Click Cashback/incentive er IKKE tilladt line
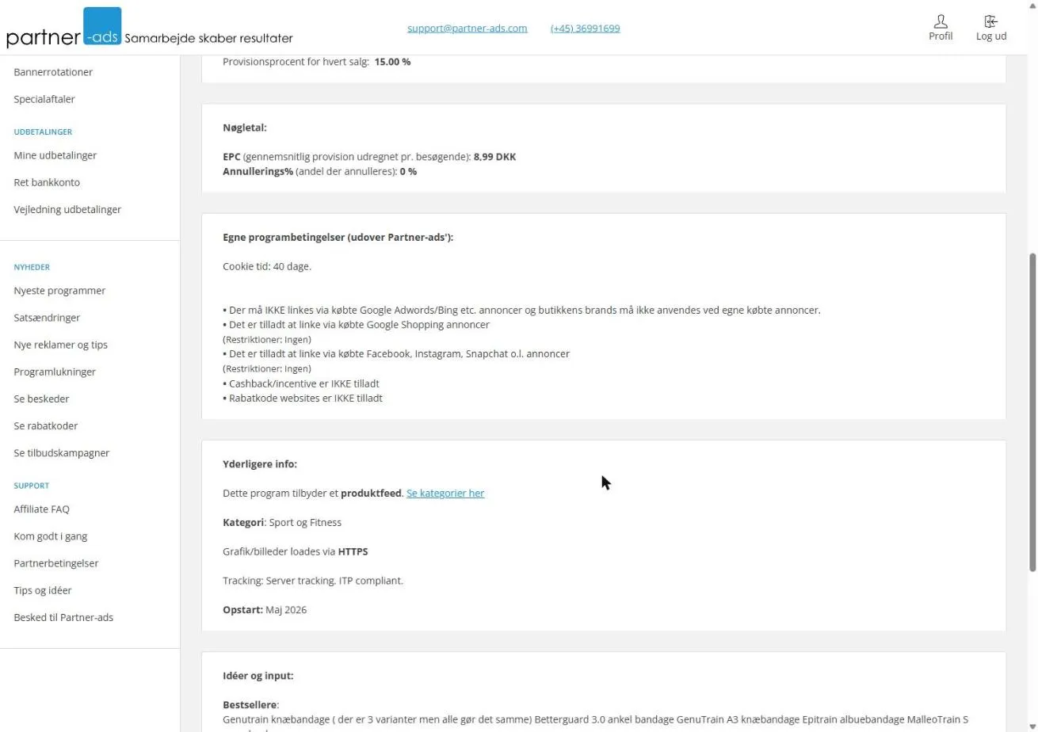The image size is (1038, 732). click(x=301, y=383)
